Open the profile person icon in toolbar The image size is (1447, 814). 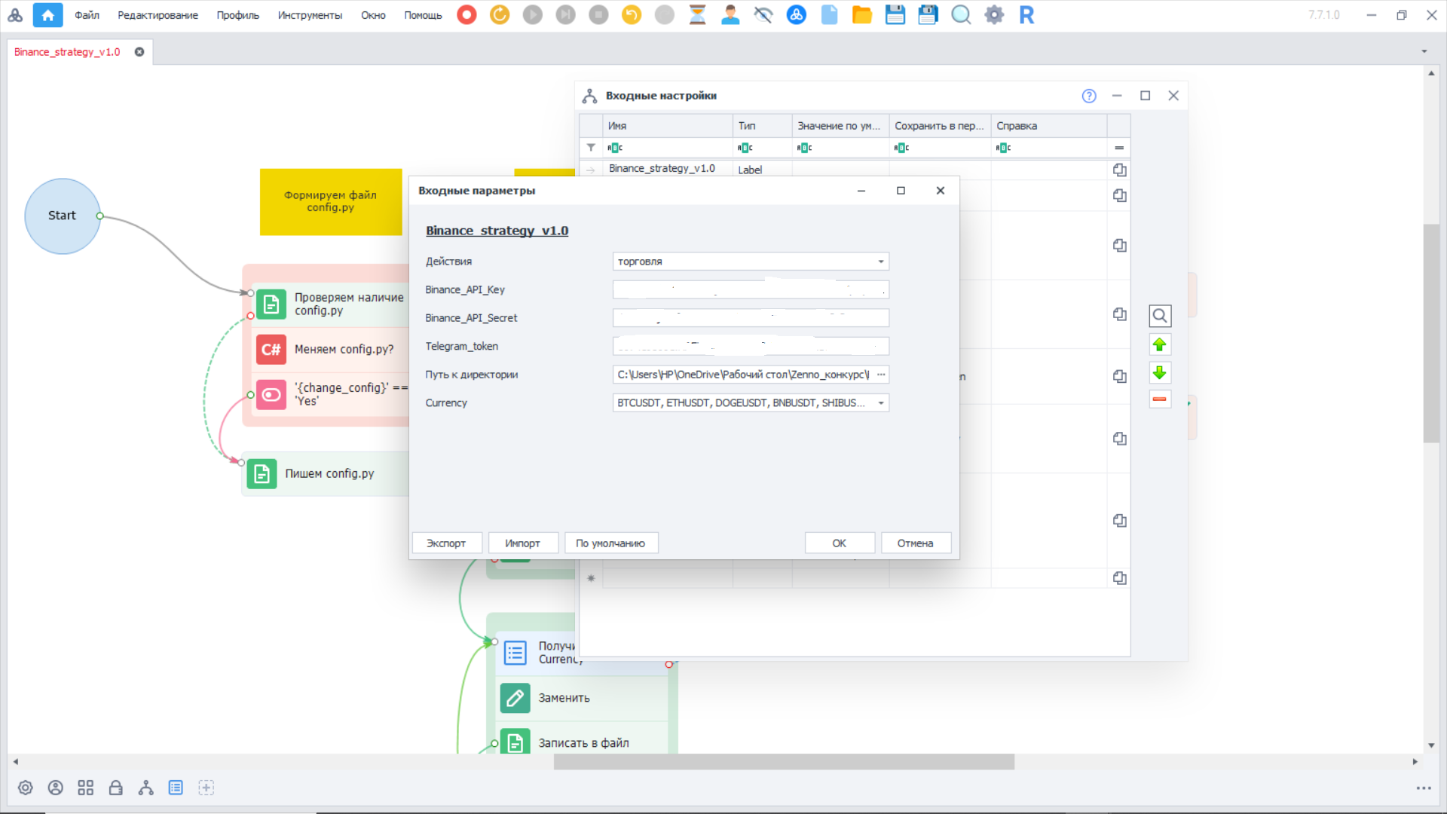[730, 15]
